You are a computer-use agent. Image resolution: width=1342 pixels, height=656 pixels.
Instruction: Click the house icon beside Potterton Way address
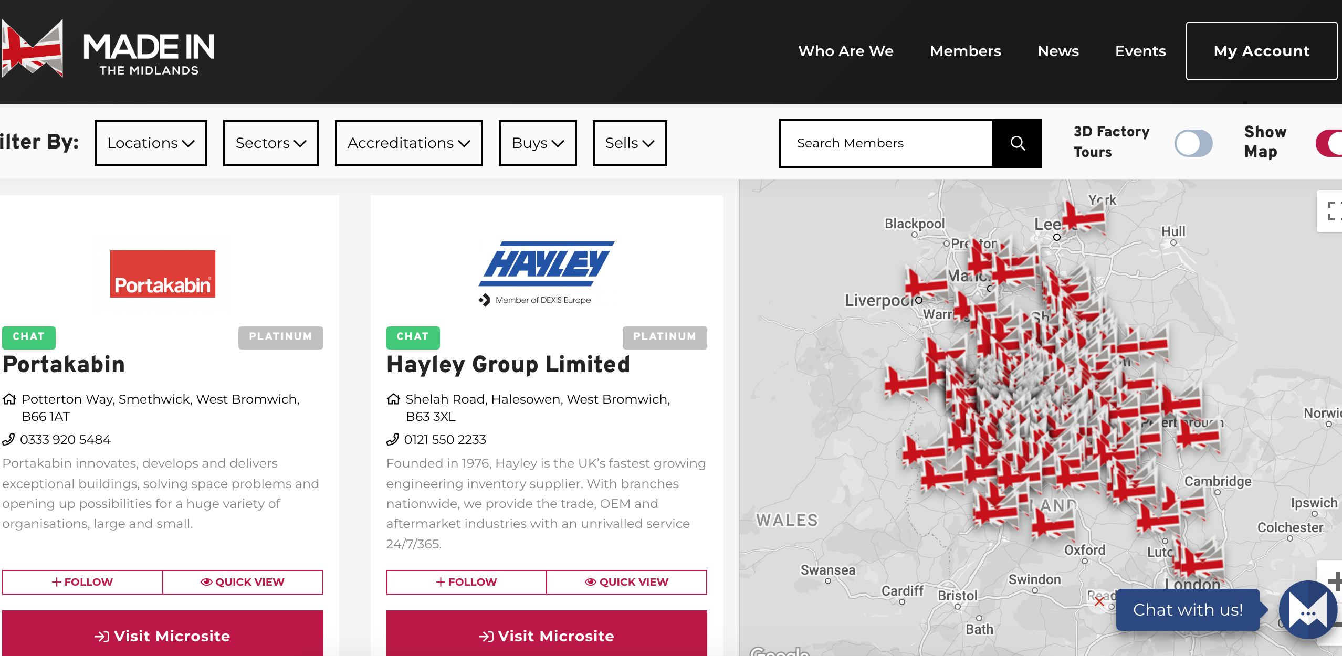[x=9, y=399]
